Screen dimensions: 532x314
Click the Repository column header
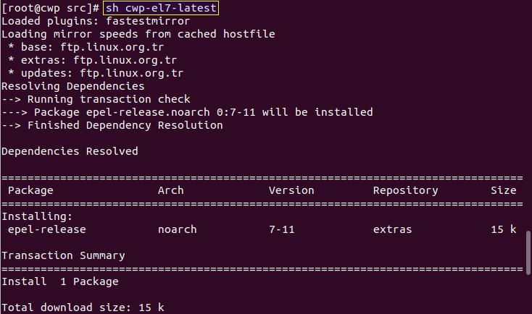(405, 190)
